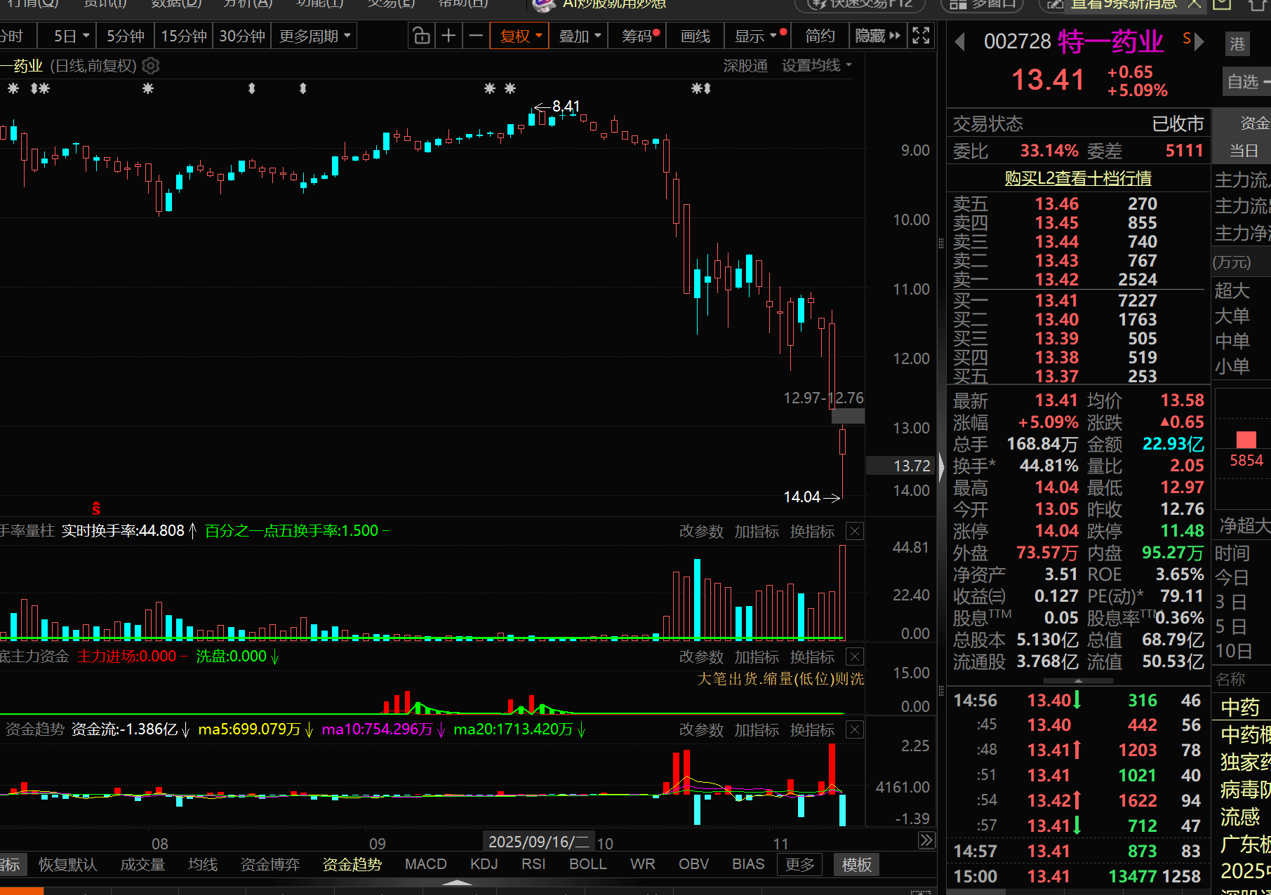Open AI炒股 assistant robot icon

coord(543,6)
